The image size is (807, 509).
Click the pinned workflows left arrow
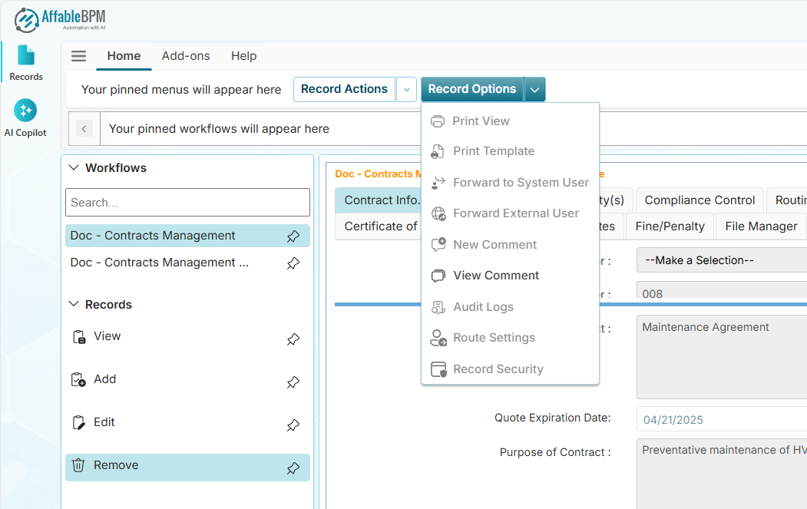84,129
